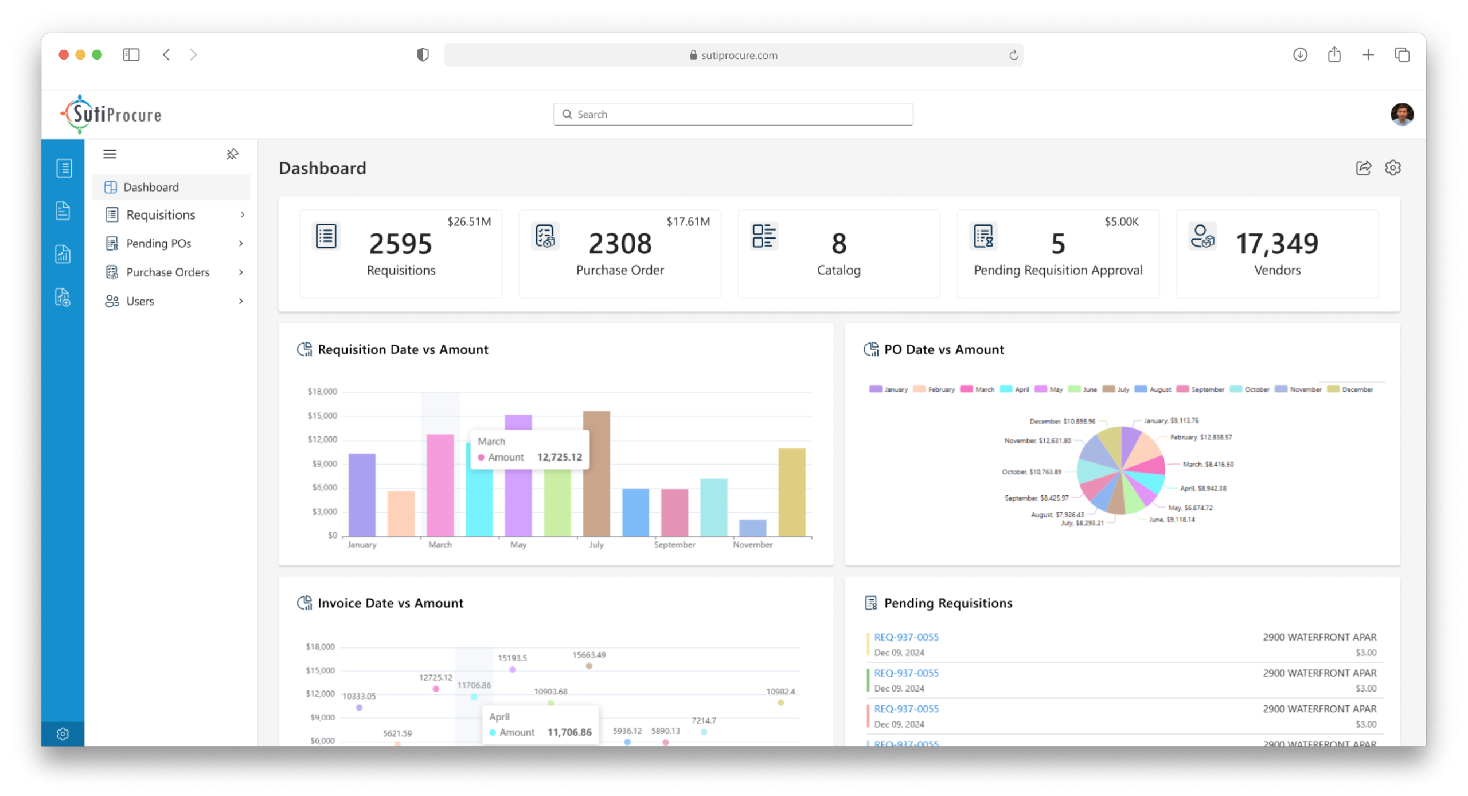Click the December legend color swatch
This screenshot has height=796, width=1468.
click(1333, 389)
